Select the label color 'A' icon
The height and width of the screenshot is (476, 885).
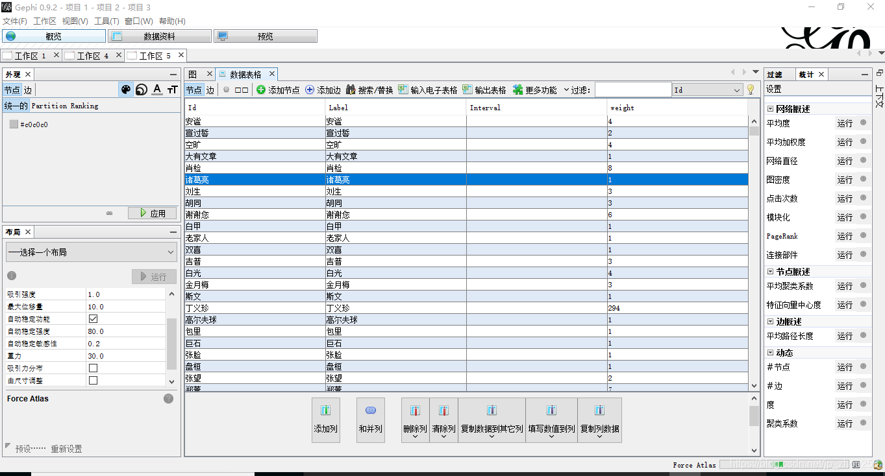[157, 89]
